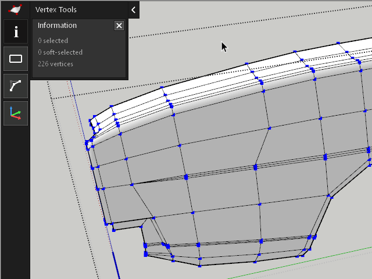Click the Vertex Tools logo icon

click(x=15, y=9)
